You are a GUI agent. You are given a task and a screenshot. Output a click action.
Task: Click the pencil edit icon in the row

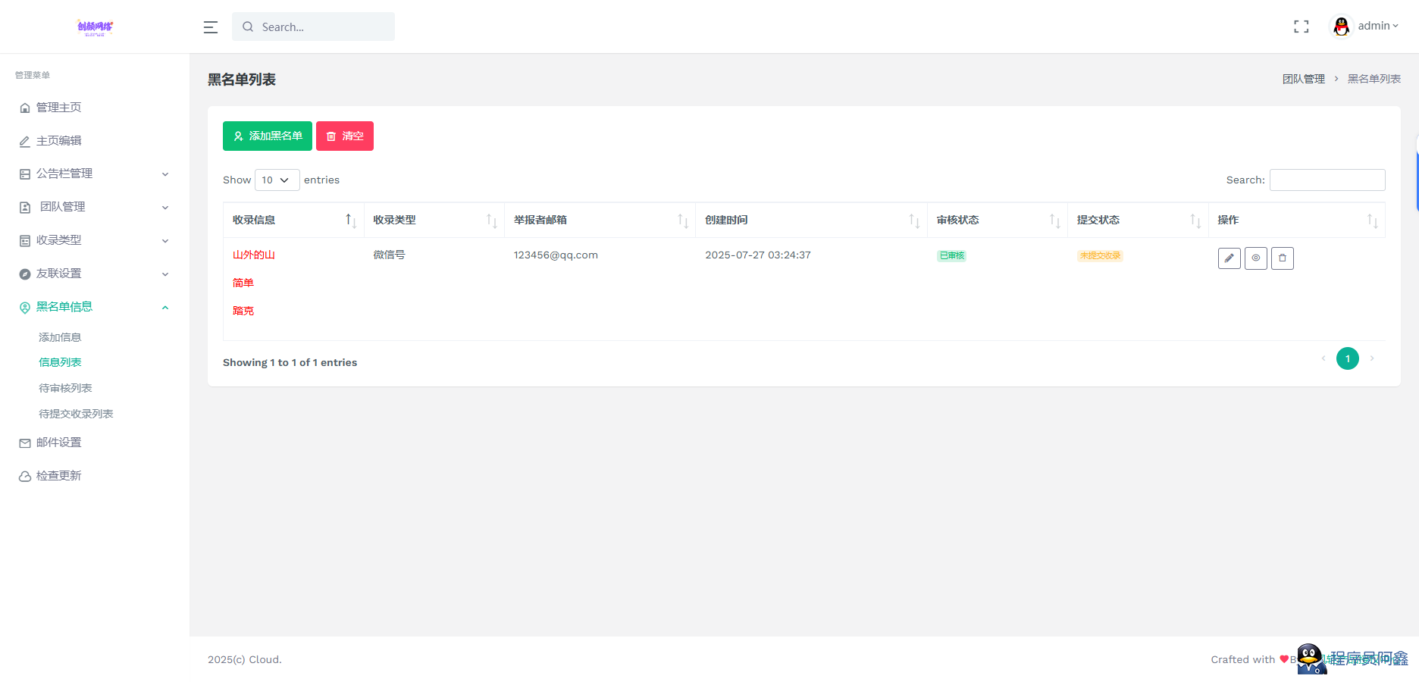tap(1229, 258)
